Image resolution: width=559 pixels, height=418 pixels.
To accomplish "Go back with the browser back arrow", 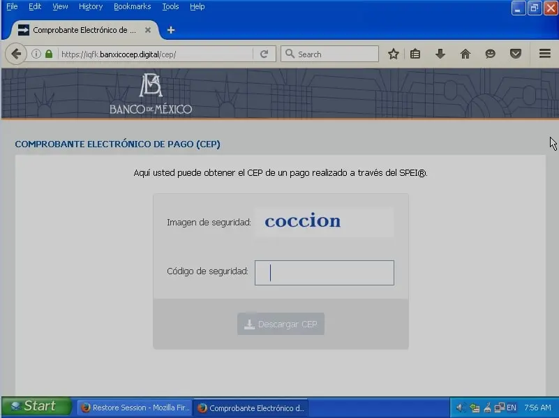I will [x=16, y=54].
